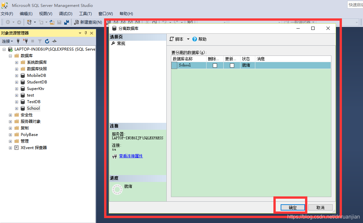363x223 pixels.
Task: Expand the TestDB database node
Action: tap(16, 102)
